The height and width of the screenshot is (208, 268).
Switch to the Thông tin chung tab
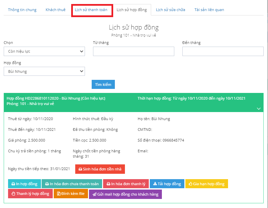click(22, 10)
